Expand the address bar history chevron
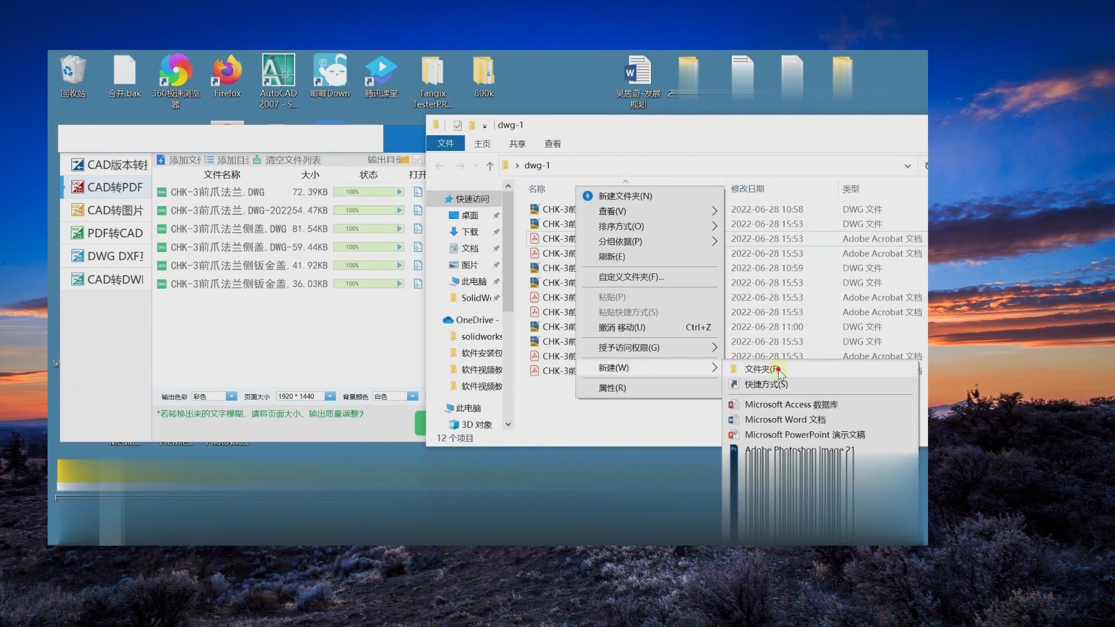1115x627 pixels. point(907,166)
